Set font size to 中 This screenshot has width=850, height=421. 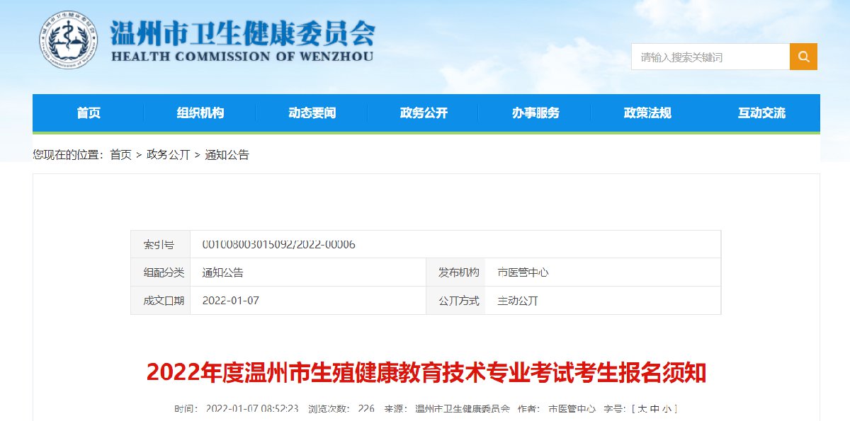pos(655,409)
